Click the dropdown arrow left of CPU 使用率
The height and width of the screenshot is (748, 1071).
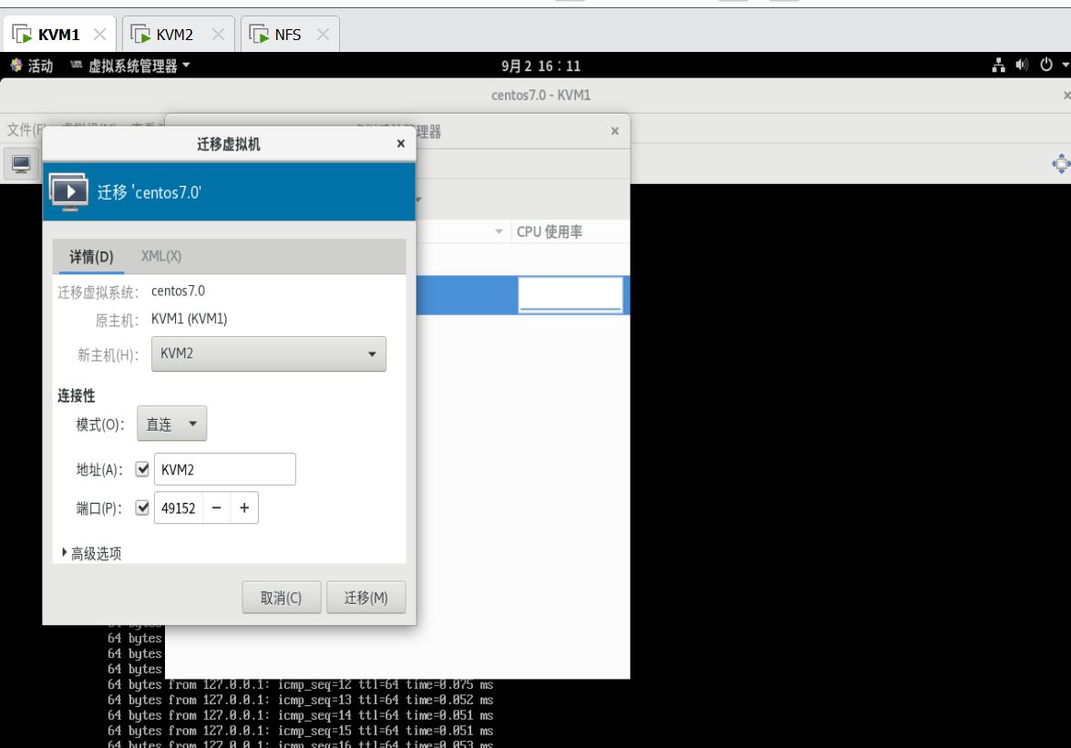tap(499, 231)
